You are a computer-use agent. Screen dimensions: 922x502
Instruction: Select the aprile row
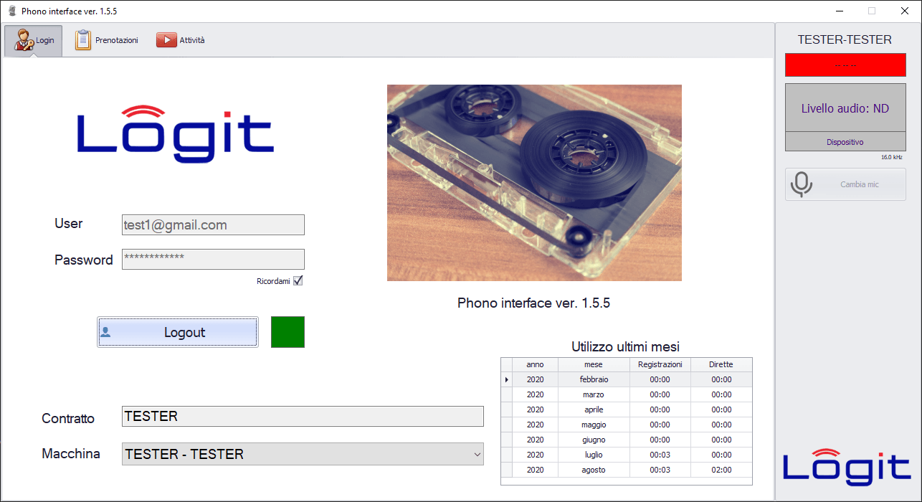click(x=627, y=409)
